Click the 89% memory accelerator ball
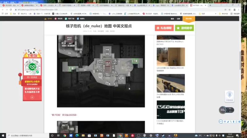This screenshot has height=138, width=247. coord(223,110)
